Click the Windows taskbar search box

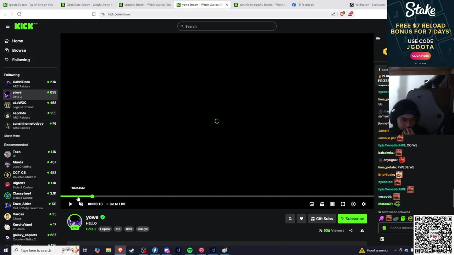coord(46,250)
